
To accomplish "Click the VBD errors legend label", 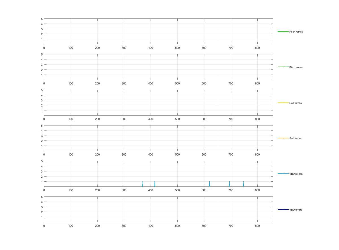I will click(296, 210).
